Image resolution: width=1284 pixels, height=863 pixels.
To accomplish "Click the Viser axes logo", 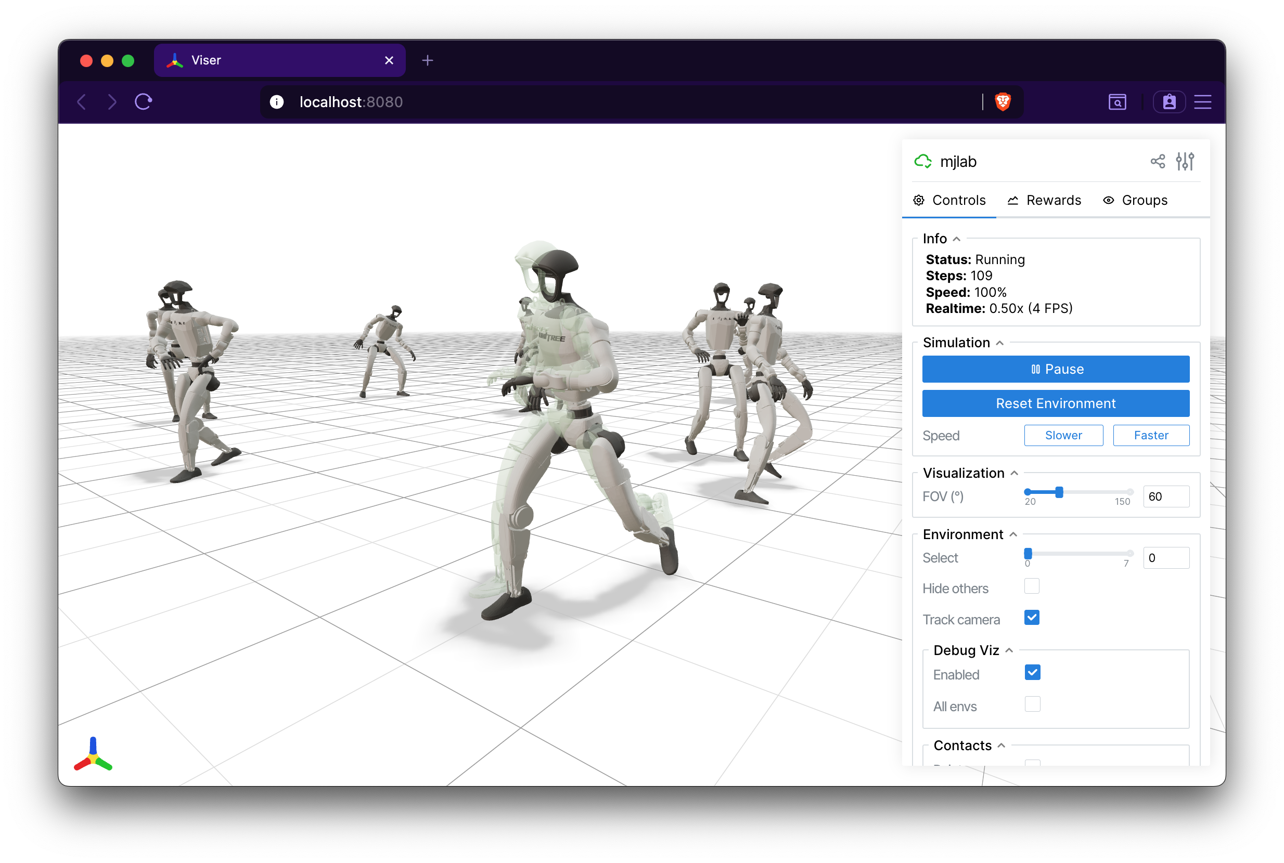I will (x=93, y=754).
